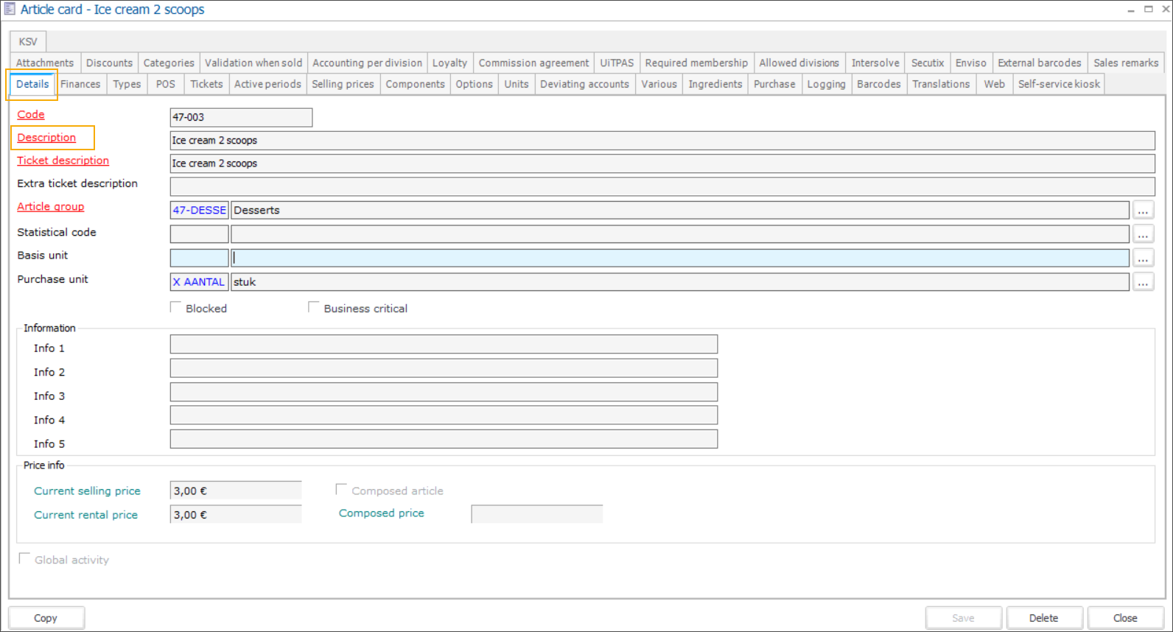
Task: Open the Attachments tab
Action: point(45,63)
